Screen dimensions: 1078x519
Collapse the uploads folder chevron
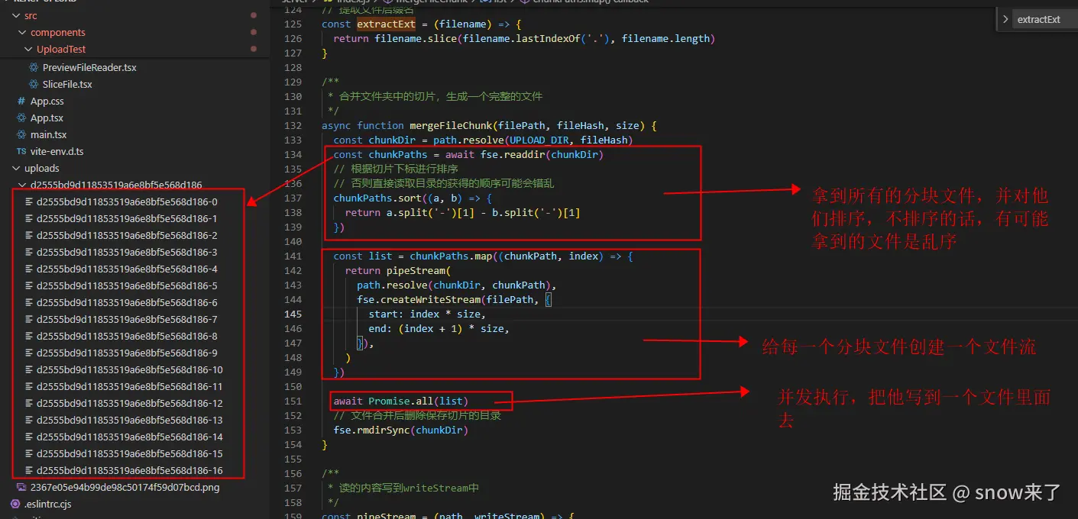(17, 168)
